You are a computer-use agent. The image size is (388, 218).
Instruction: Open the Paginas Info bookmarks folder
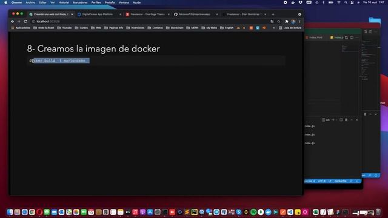pos(114,28)
